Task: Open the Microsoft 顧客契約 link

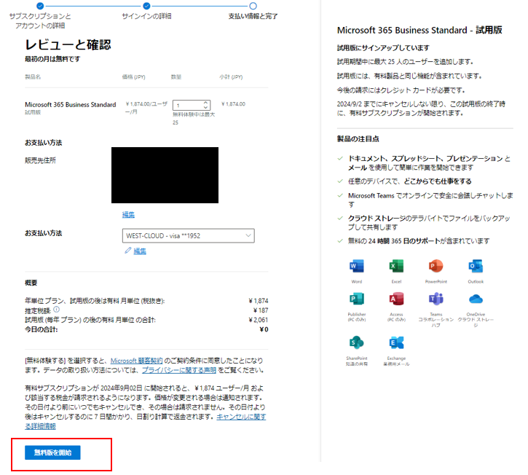Action: click(136, 361)
